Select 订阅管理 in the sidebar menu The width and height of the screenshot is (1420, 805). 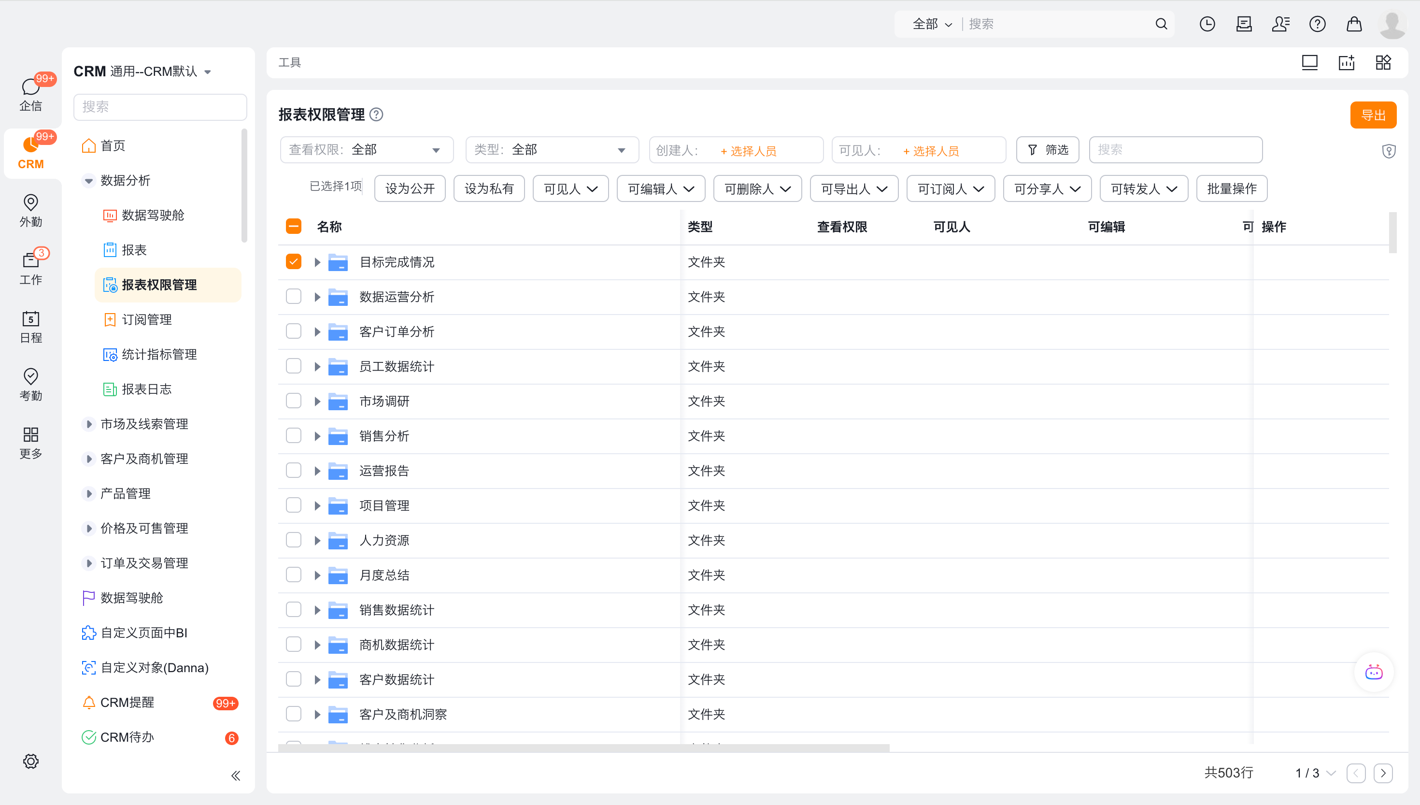pyautogui.click(x=146, y=319)
